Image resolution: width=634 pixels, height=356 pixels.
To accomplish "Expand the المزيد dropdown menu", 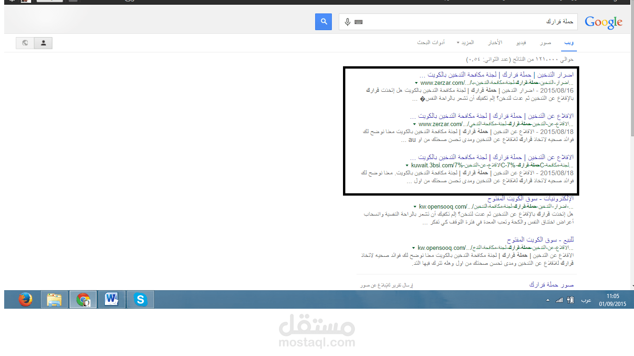I will 465,43.
